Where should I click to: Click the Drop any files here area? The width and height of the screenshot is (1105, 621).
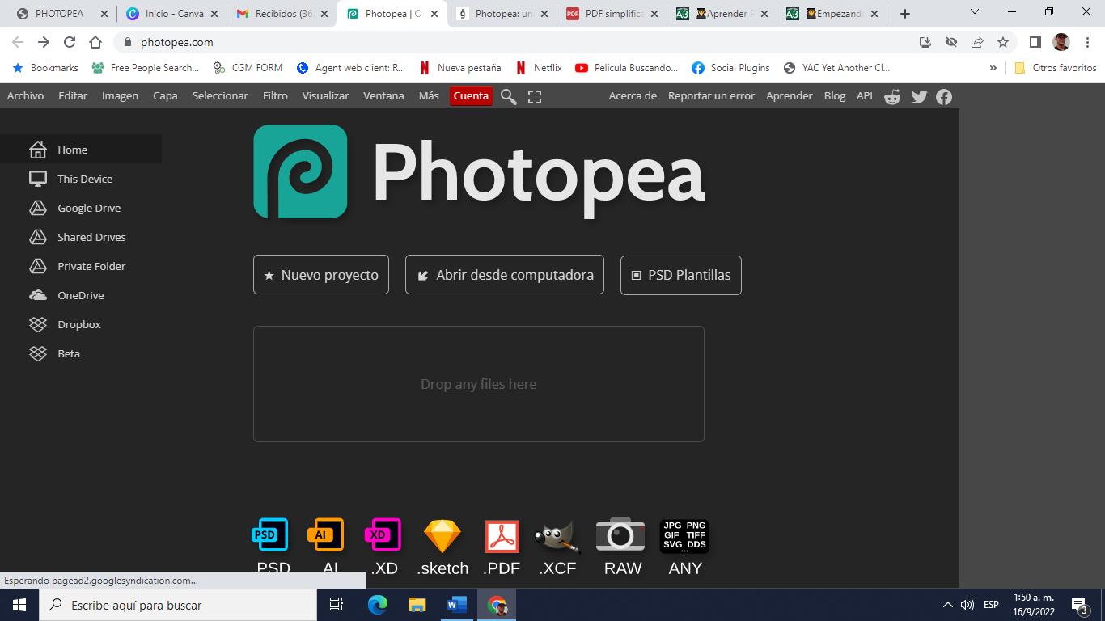(x=479, y=384)
